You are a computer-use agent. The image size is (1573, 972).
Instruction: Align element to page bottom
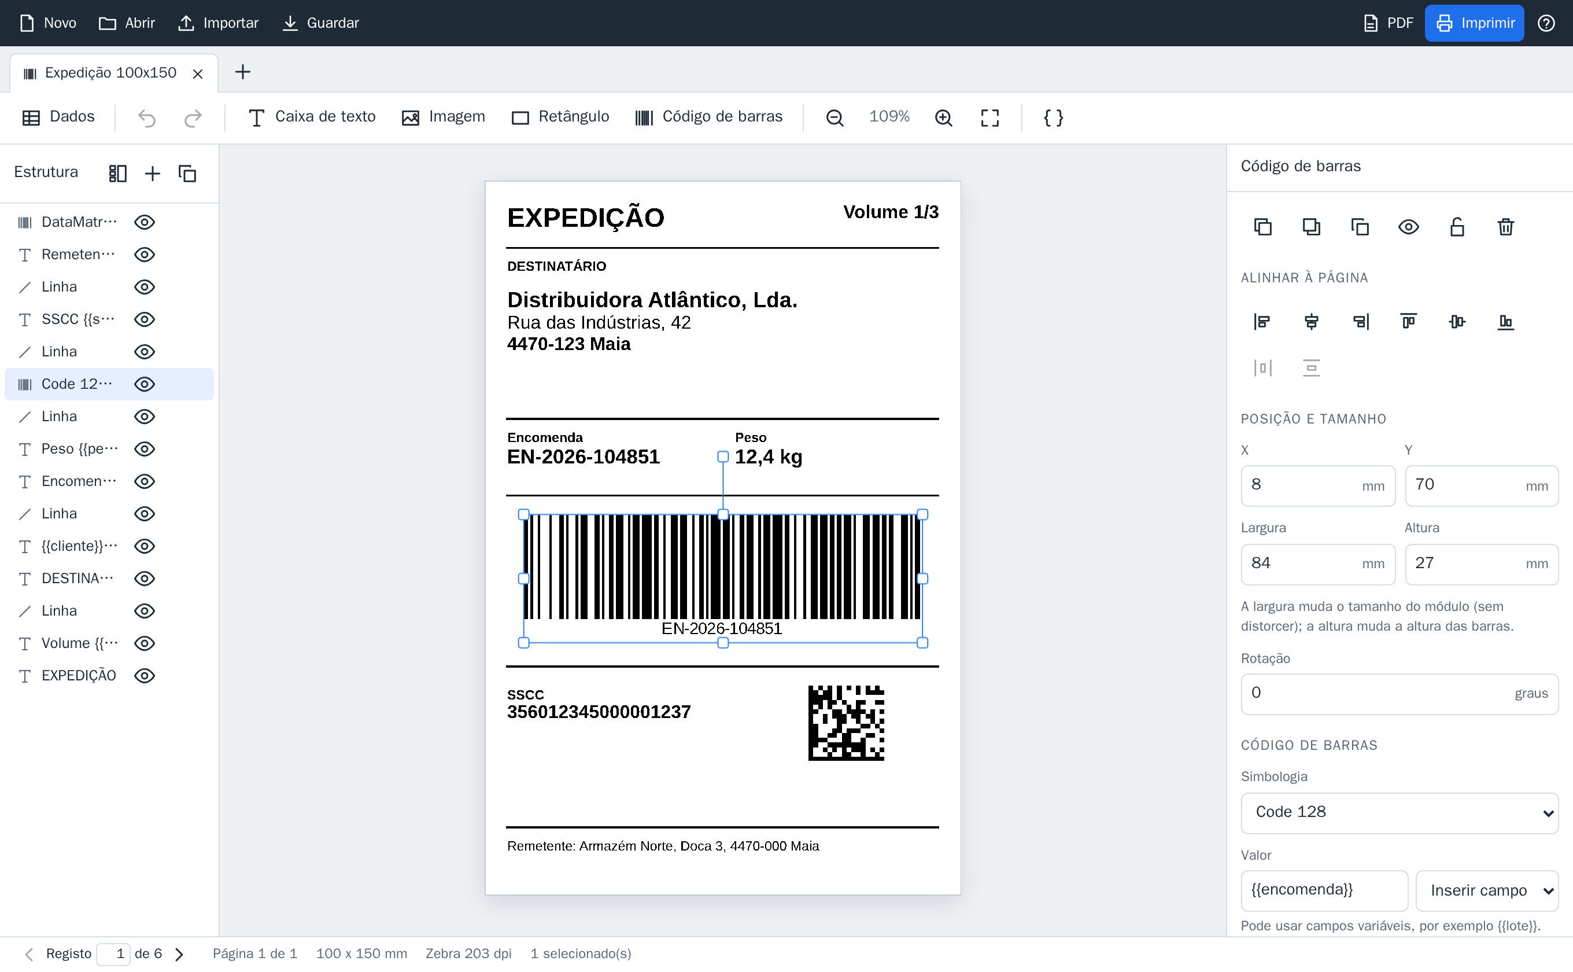[x=1505, y=322]
